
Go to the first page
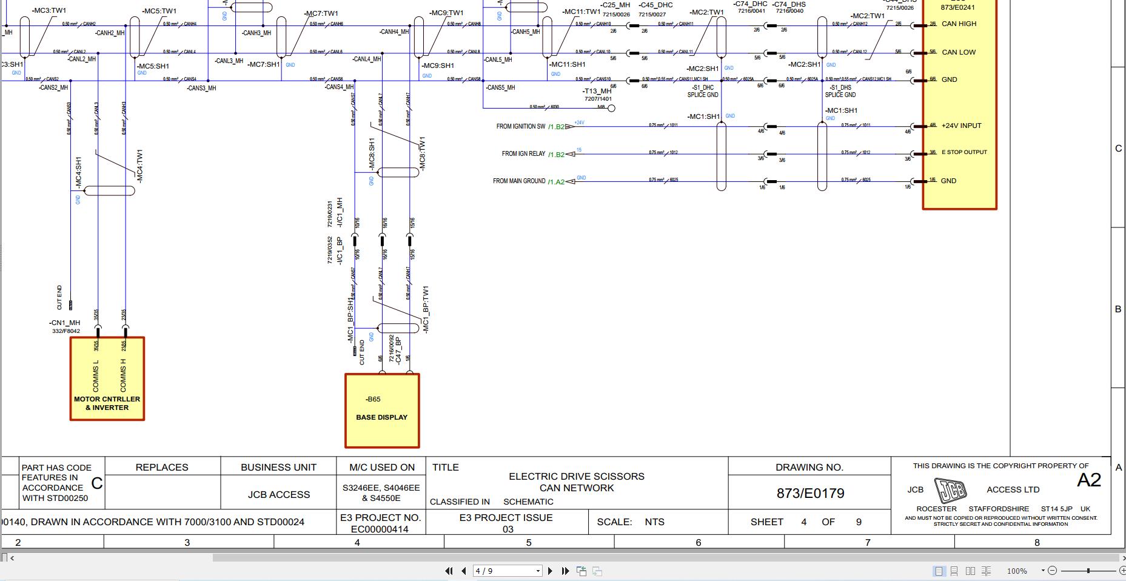tap(449, 571)
